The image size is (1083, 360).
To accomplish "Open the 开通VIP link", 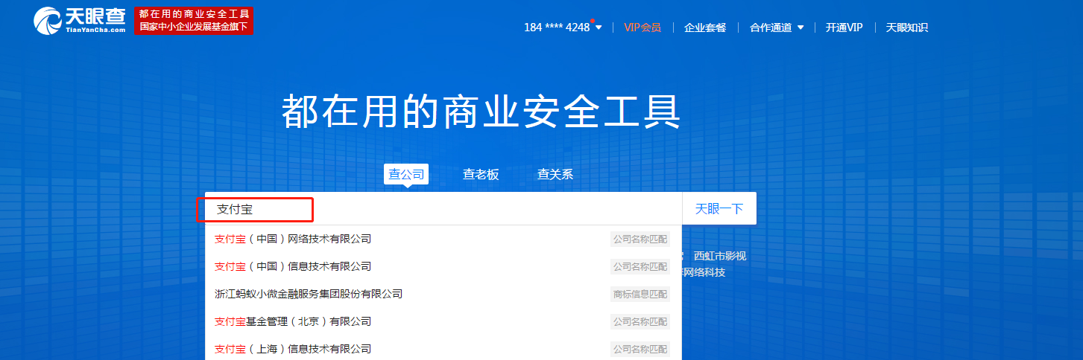I will tap(844, 28).
